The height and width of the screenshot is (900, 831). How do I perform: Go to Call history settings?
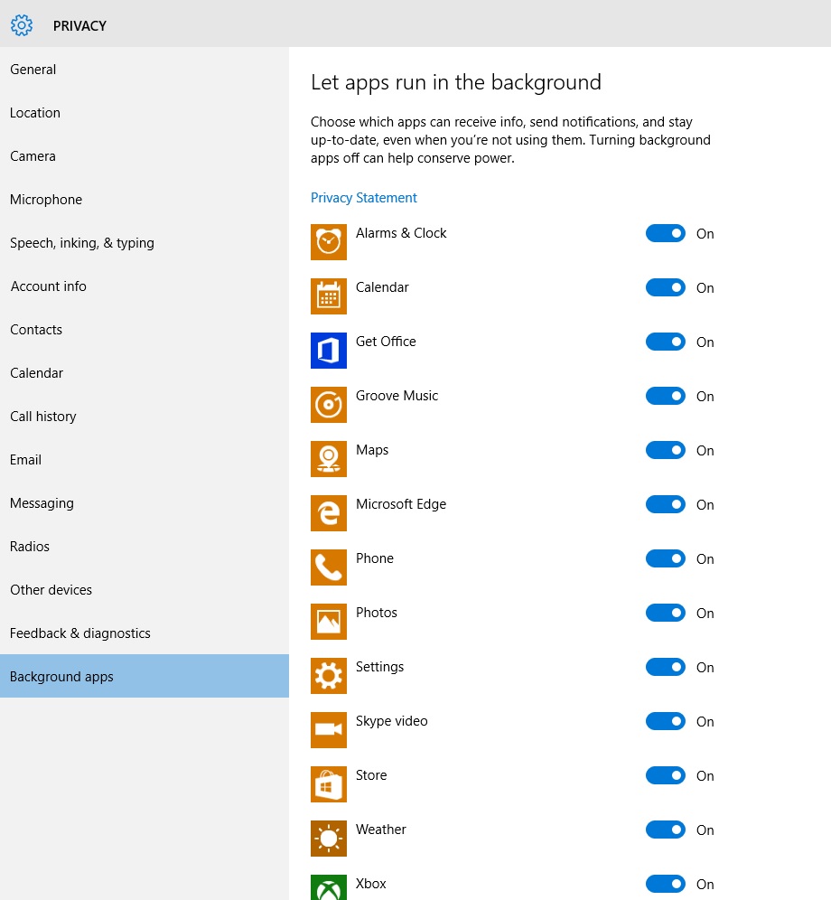[144, 417]
